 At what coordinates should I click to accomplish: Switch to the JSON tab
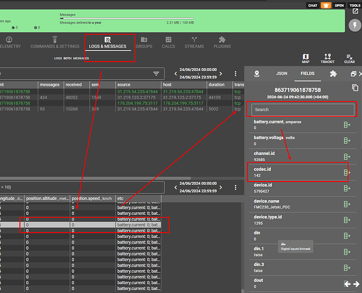point(282,74)
